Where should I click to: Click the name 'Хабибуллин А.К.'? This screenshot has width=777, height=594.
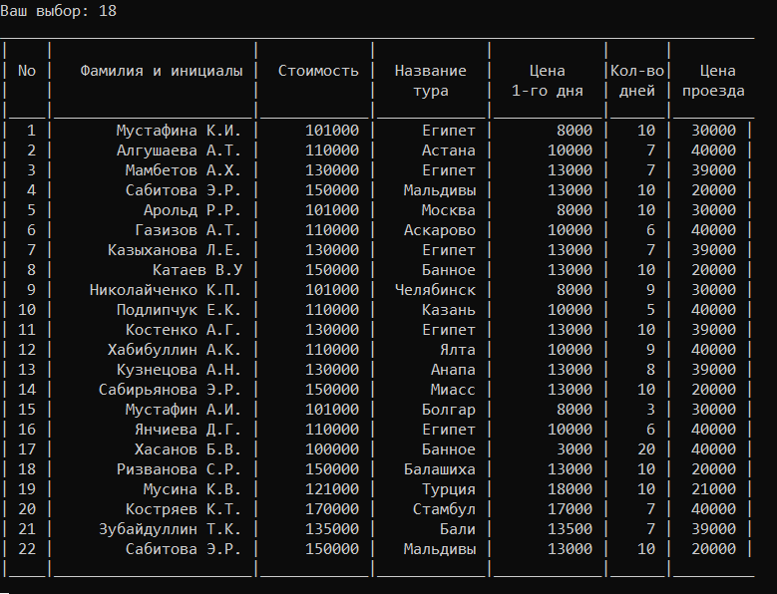174,350
